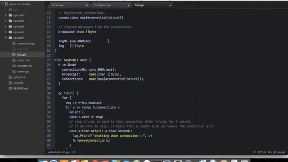Image resolution: width=288 pixels, height=162 pixels.
Task: Click the 'connections map[*connection]struct{}' line
Action: click(x=91, y=18)
